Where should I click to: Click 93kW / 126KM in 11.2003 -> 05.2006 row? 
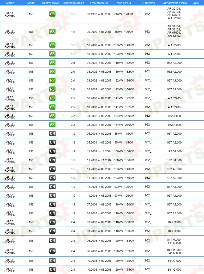click(124, 196)
